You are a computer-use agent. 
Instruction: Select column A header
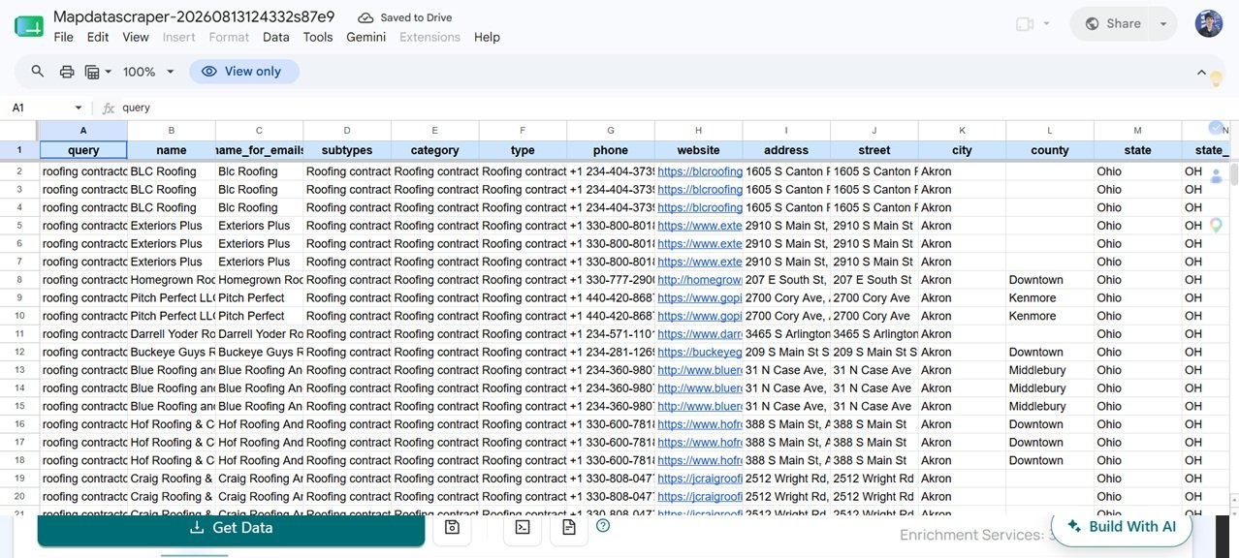83,131
